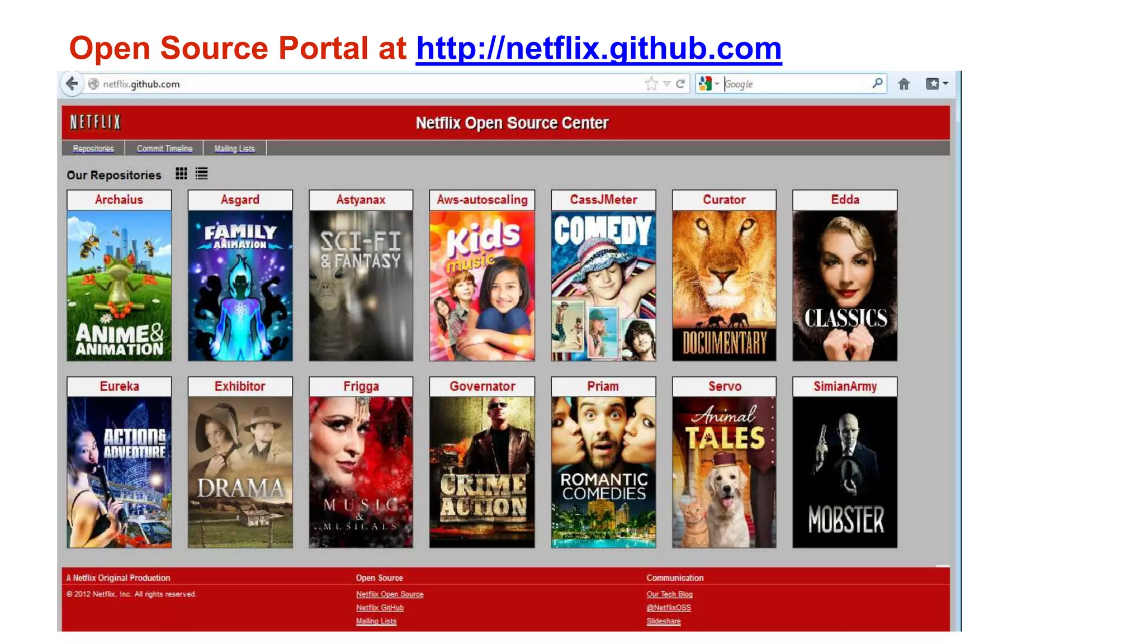Click the Curator Documentary lion poster
Screen dimensions: 1145x644
point(724,286)
